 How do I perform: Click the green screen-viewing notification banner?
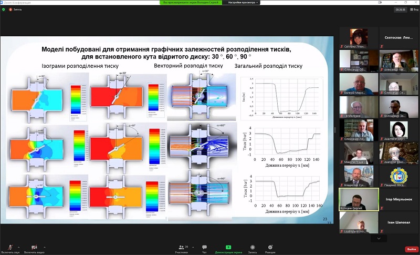[191, 3]
